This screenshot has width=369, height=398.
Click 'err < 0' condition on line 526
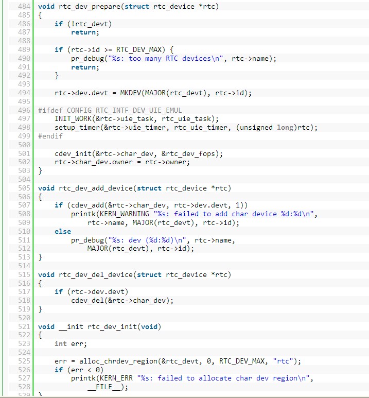tap(85, 370)
